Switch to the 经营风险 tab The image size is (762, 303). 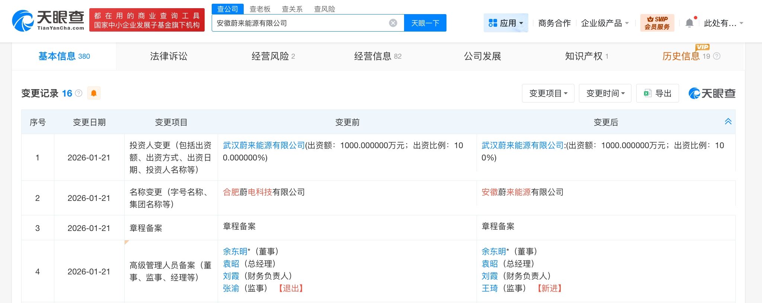(x=273, y=56)
